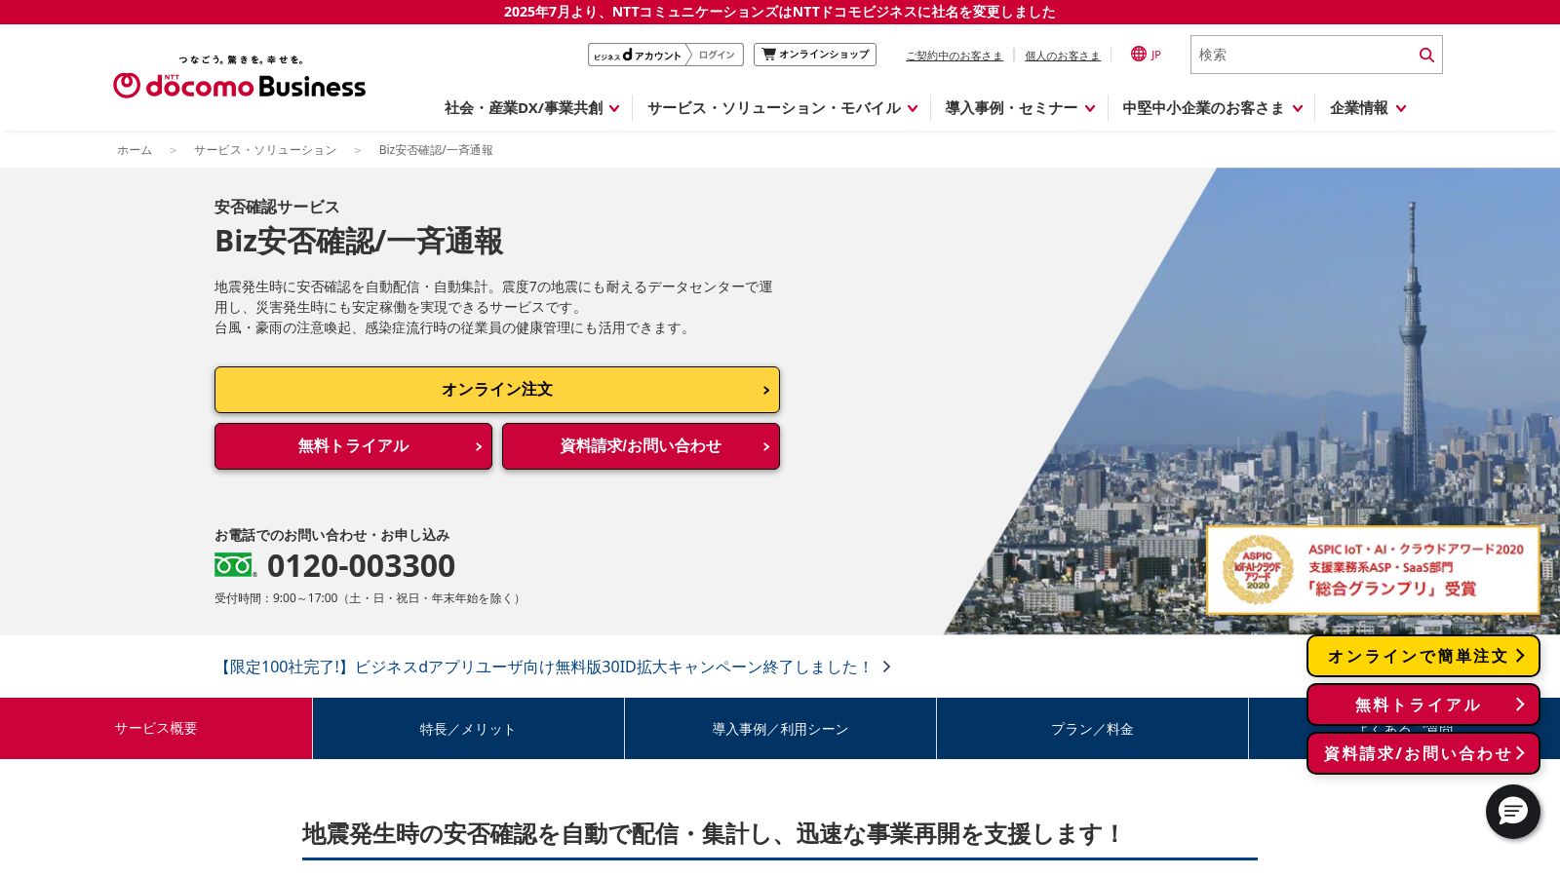The width and height of the screenshot is (1560, 877).
Task: Click the yellow オンライン注文 button
Action: (x=497, y=390)
